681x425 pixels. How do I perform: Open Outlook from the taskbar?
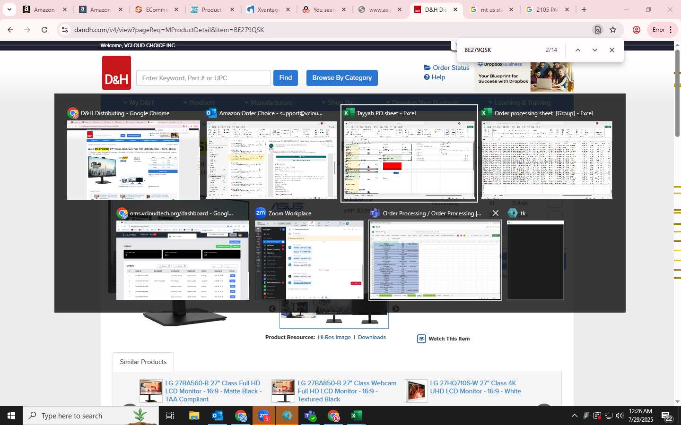218,416
